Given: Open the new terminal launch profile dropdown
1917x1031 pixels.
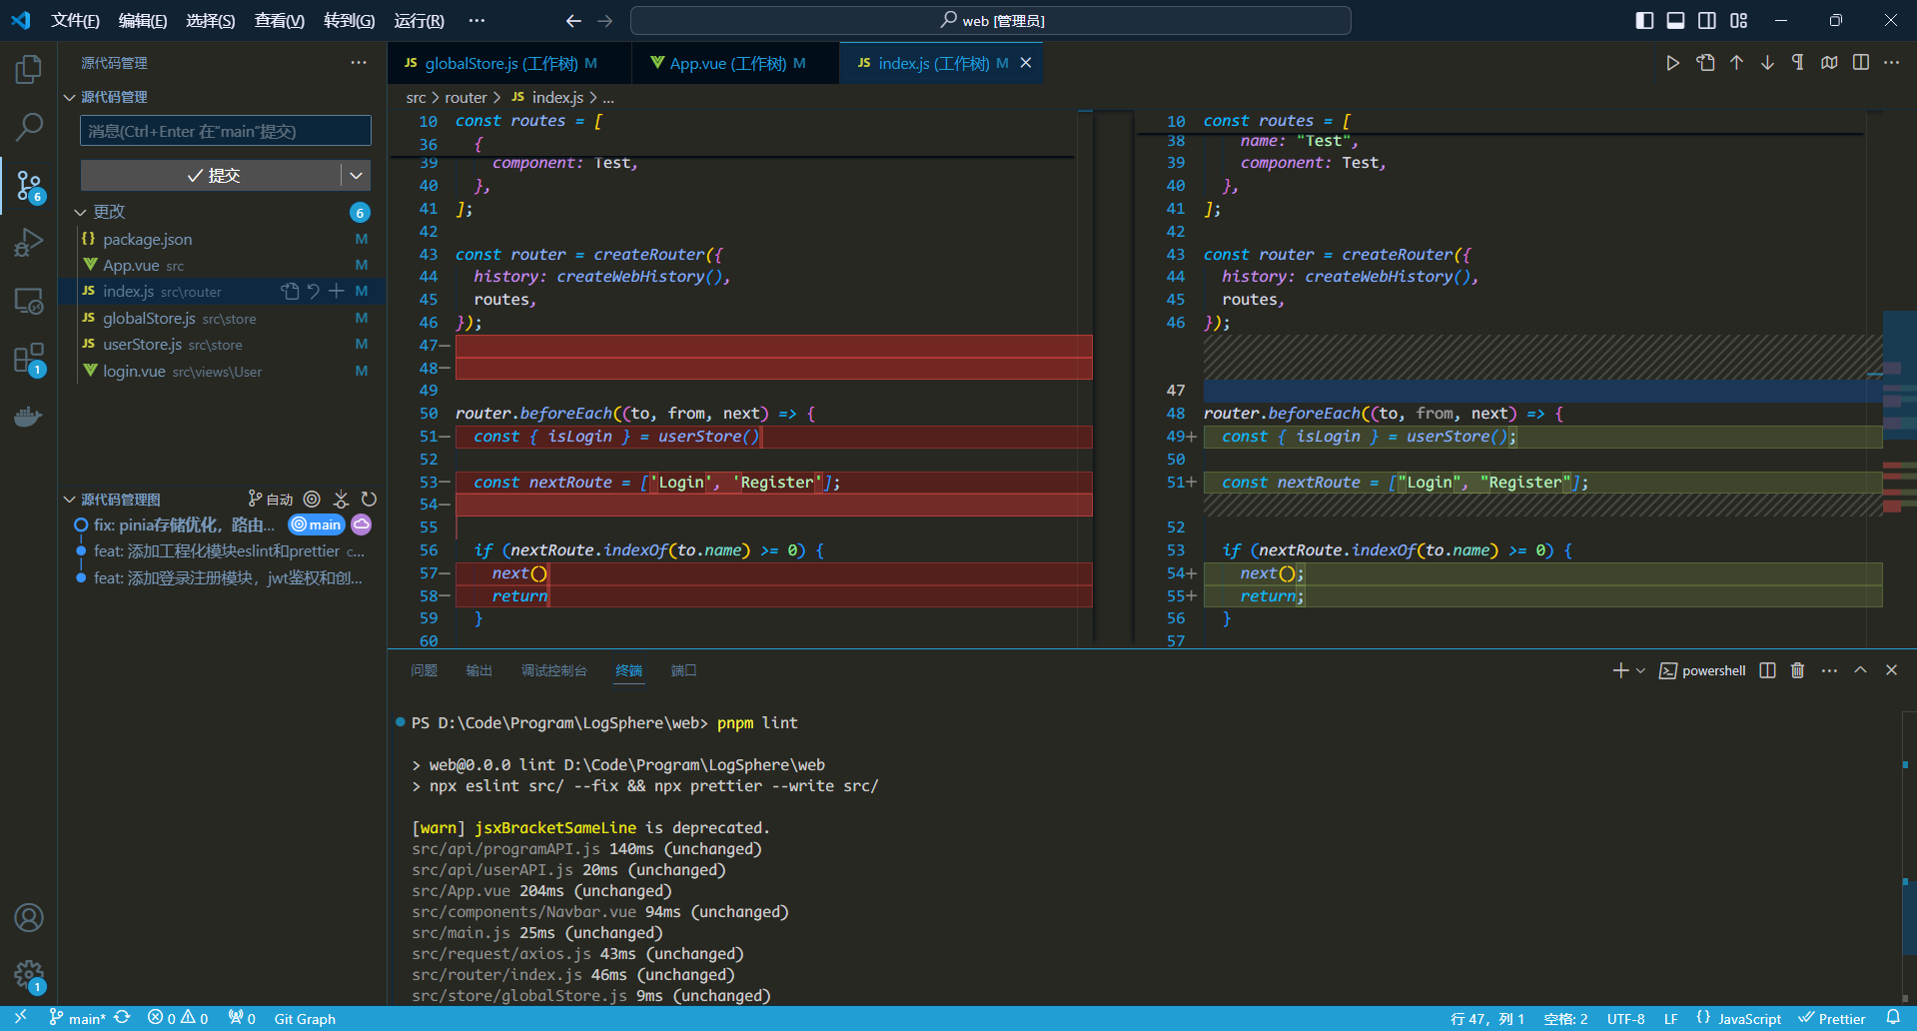Looking at the screenshot, I should click(x=1640, y=670).
